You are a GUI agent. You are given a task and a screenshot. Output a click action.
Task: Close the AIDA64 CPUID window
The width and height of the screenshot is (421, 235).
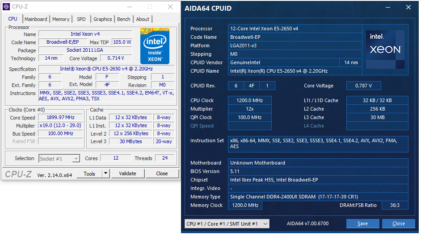[408, 8]
